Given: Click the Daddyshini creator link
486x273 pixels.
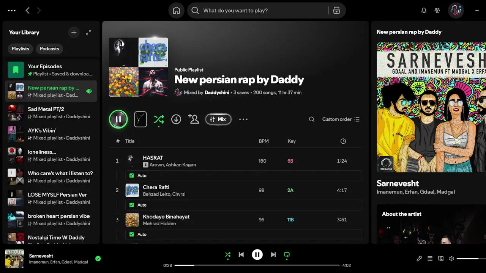Looking at the screenshot, I should click(216, 93).
